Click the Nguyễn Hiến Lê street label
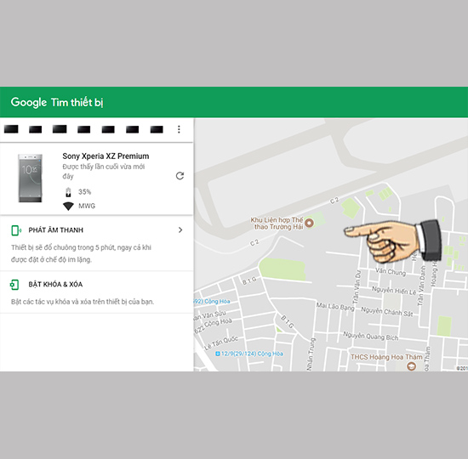This screenshot has width=468, height=459. point(394,291)
